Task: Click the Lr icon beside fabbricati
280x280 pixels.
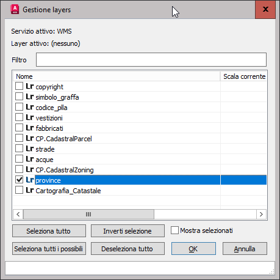Action: coord(30,128)
